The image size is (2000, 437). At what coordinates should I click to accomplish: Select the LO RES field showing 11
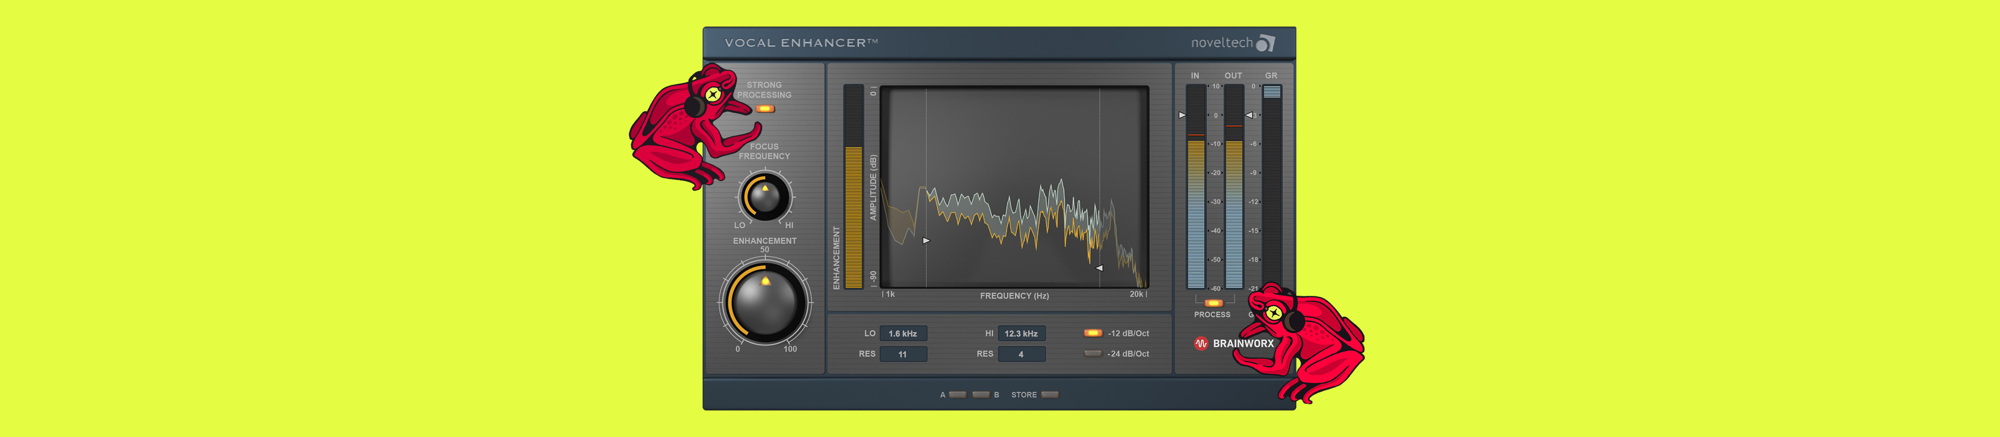(x=903, y=354)
